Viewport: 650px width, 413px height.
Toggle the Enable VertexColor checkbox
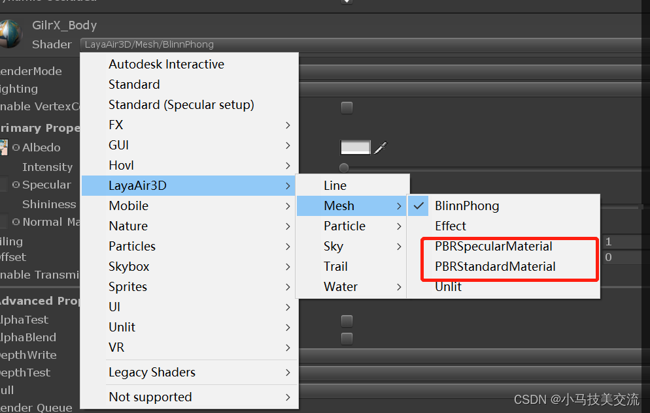tap(347, 108)
